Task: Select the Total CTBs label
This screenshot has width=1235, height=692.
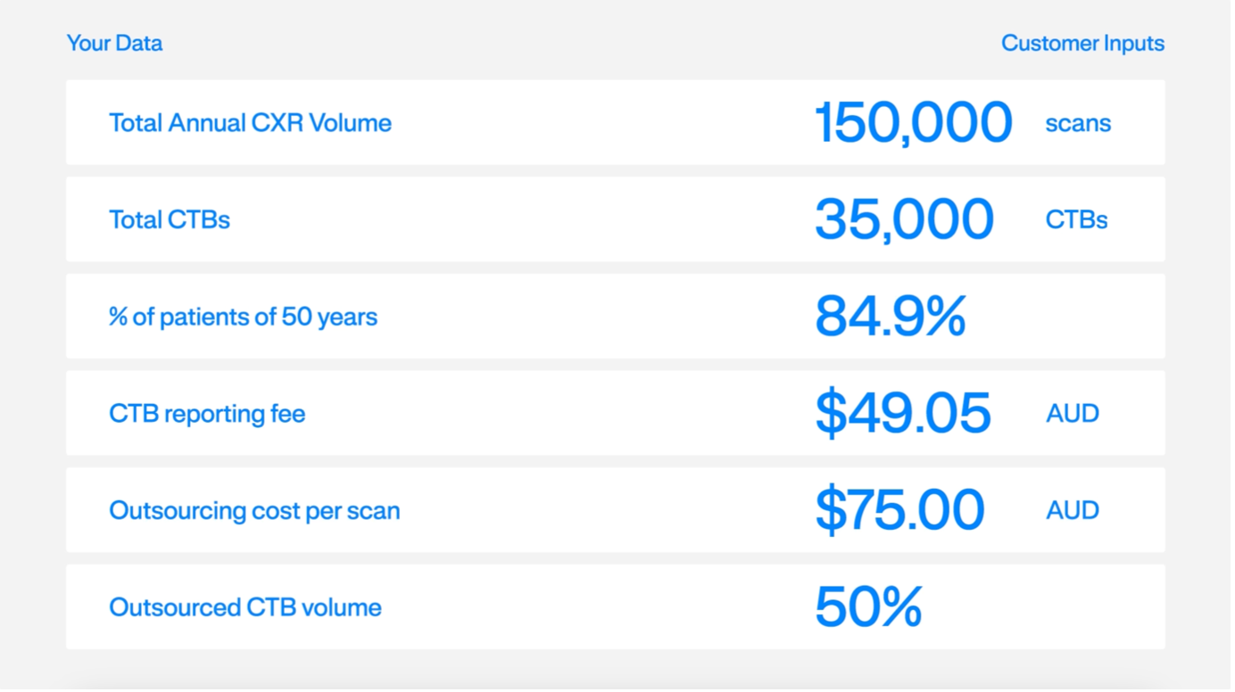Action: point(170,219)
